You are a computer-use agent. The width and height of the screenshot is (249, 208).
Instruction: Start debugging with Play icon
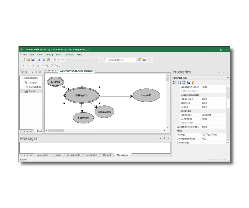(x=24, y=66)
